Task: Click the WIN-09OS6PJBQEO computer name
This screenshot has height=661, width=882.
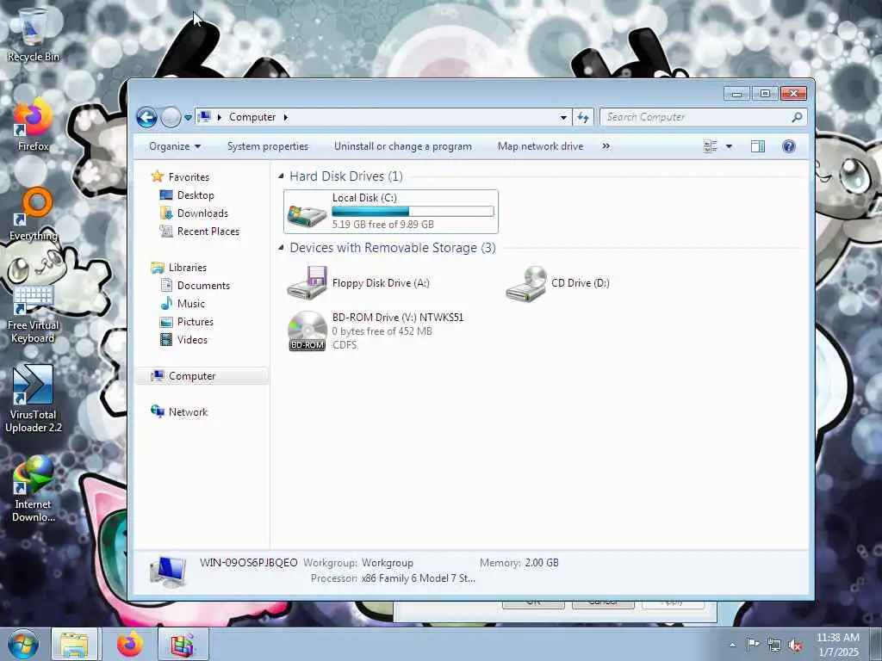Action: tap(249, 563)
